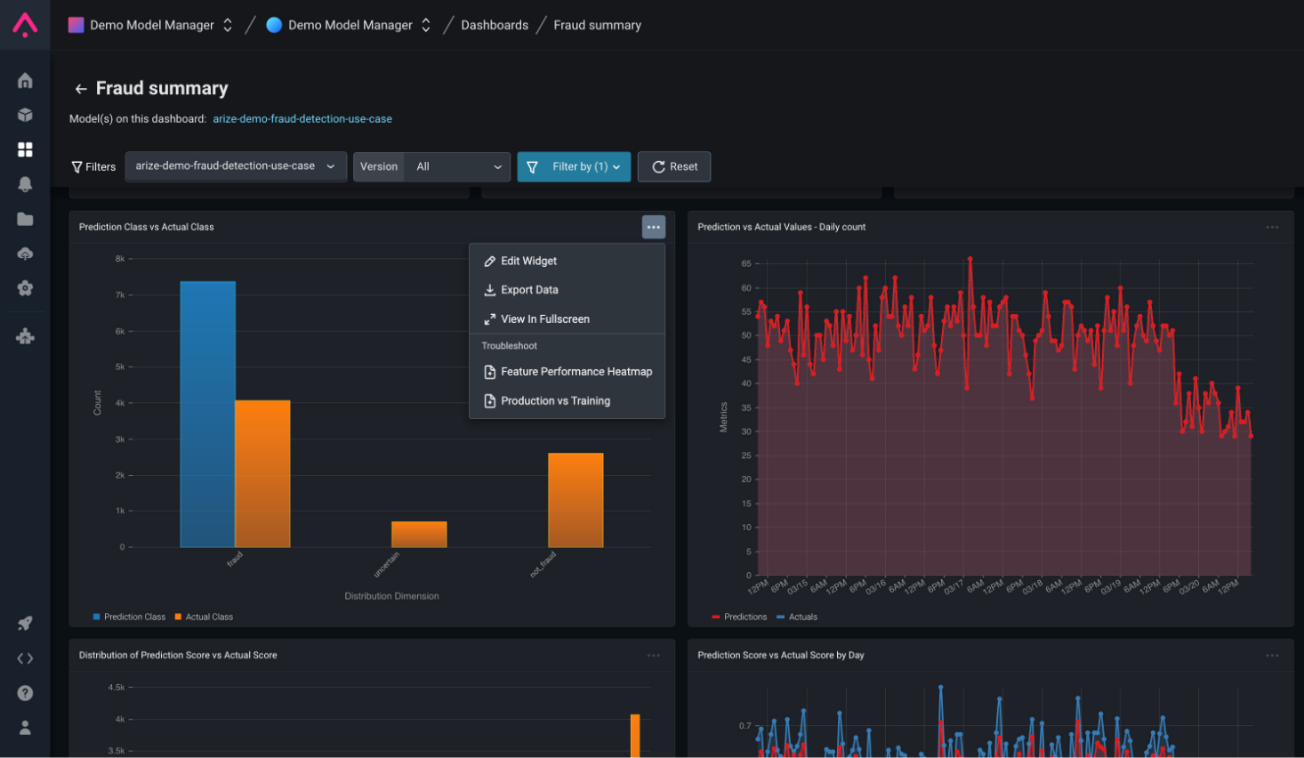The image size is (1304, 758).
Task: Click Distribution of Prediction Score vs Actual Score title
Action: (178, 656)
